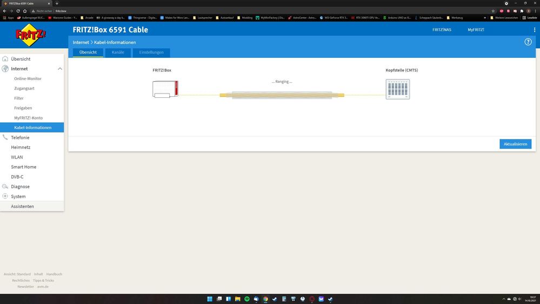This screenshot has width=540, height=304.
Task: Click the browser home icon
Action: (25, 11)
